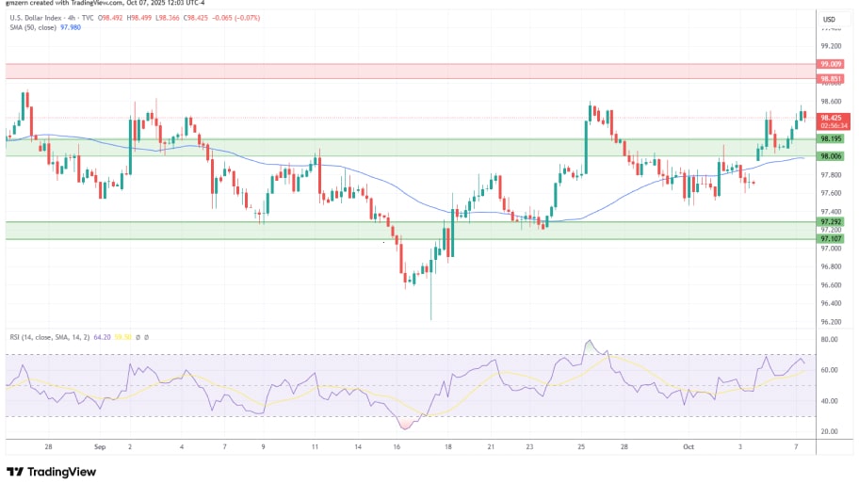Select the red resistance zone rectangle
Viewport: 859px width, 483px height.
[x=405, y=72]
